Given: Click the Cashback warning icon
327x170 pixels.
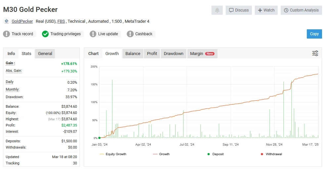Looking at the screenshot, I should (130, 34).
